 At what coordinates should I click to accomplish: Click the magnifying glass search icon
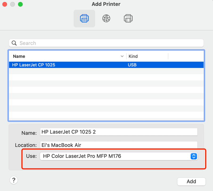click(14, 43)
